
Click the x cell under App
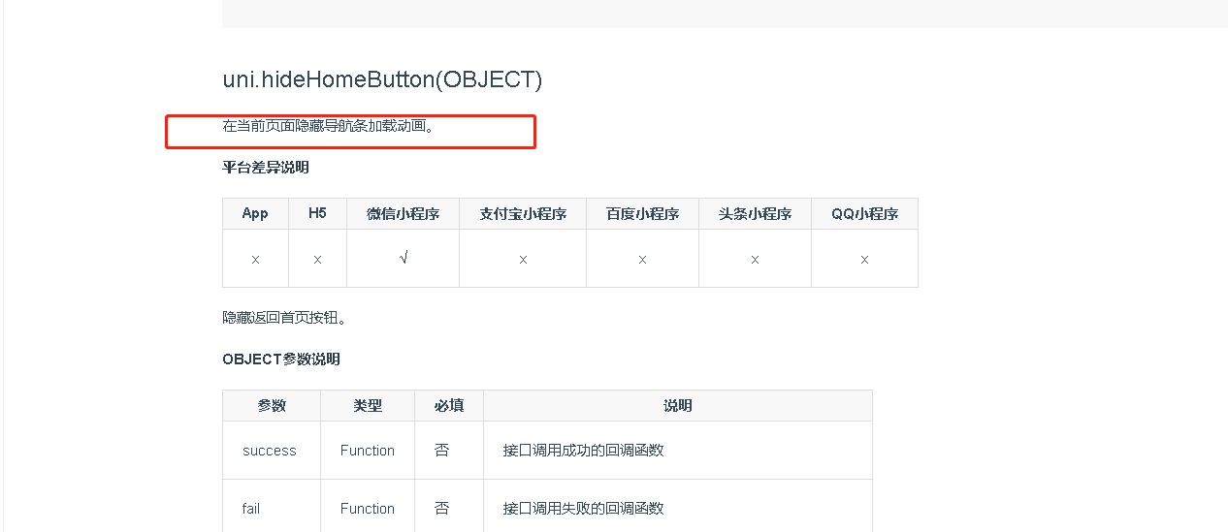pyautogui.click(x=255, y=259)
